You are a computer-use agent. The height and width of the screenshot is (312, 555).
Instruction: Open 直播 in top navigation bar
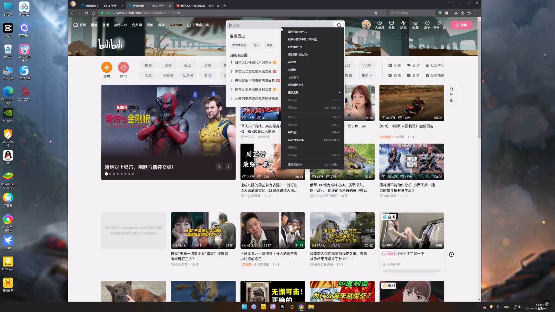pos(106,25)
